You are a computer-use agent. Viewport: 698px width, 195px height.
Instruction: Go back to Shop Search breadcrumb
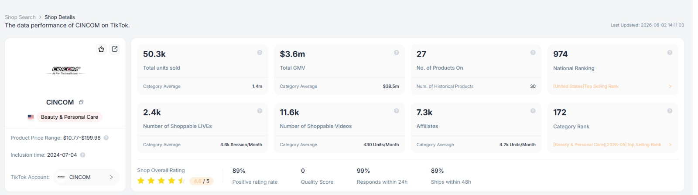[20, 17]
